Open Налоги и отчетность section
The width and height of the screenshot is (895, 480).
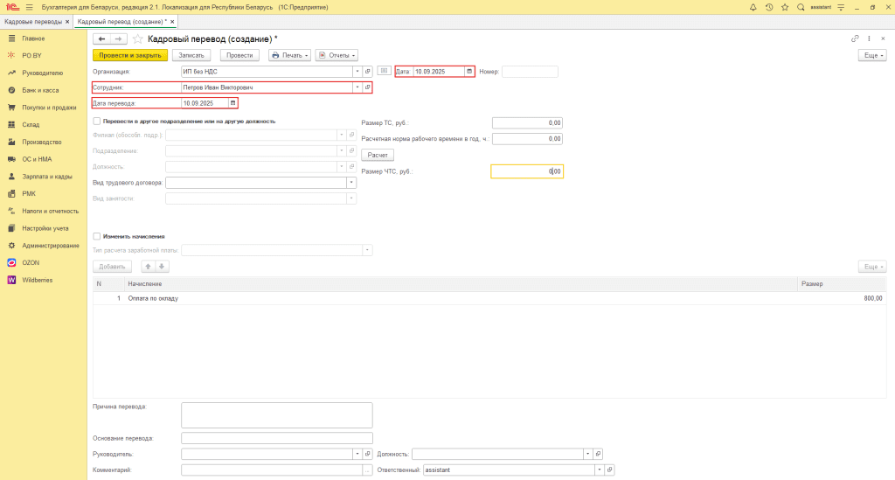(50, 212)
